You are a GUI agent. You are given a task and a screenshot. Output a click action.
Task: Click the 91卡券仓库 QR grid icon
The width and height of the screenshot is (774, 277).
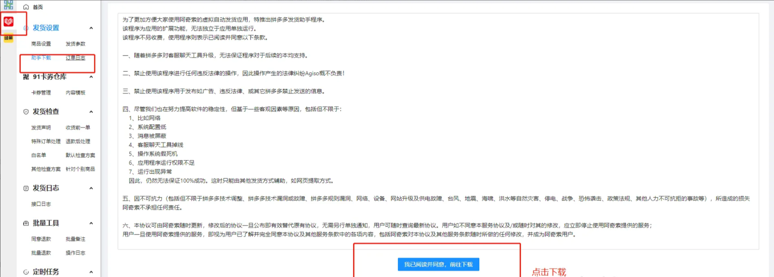(26, 77)
